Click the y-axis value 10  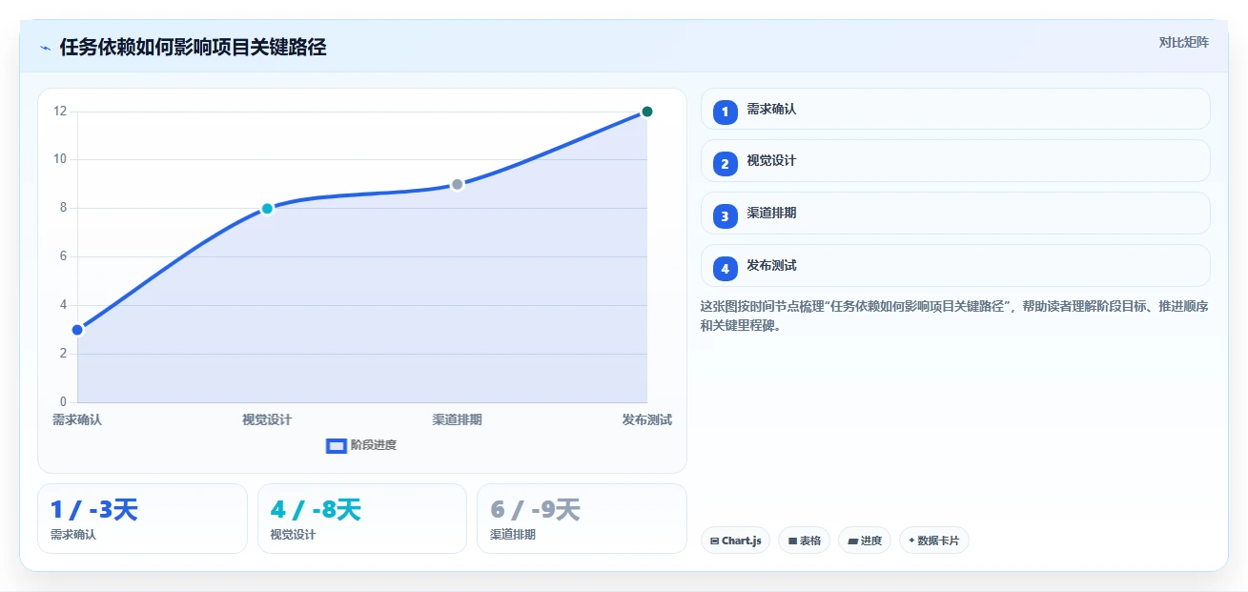coord(60,159)
